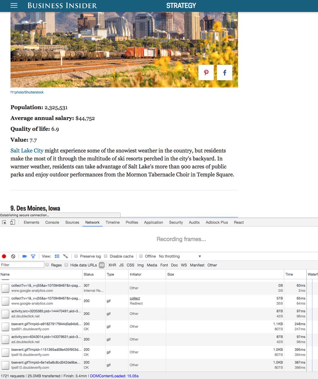Sort requests by Time column
This screenshot has width=318, height=379.
click(295, 274)
